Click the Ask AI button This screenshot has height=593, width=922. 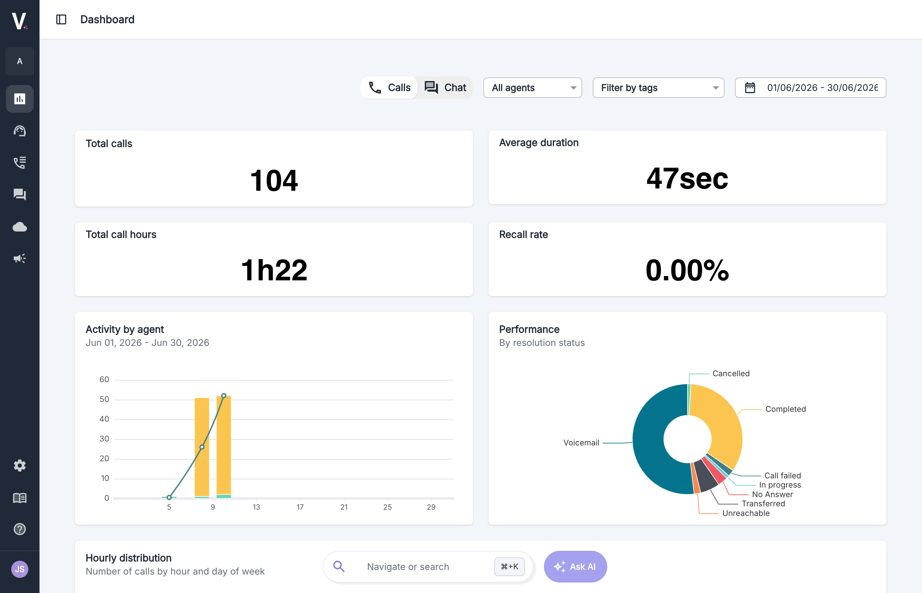575,567
